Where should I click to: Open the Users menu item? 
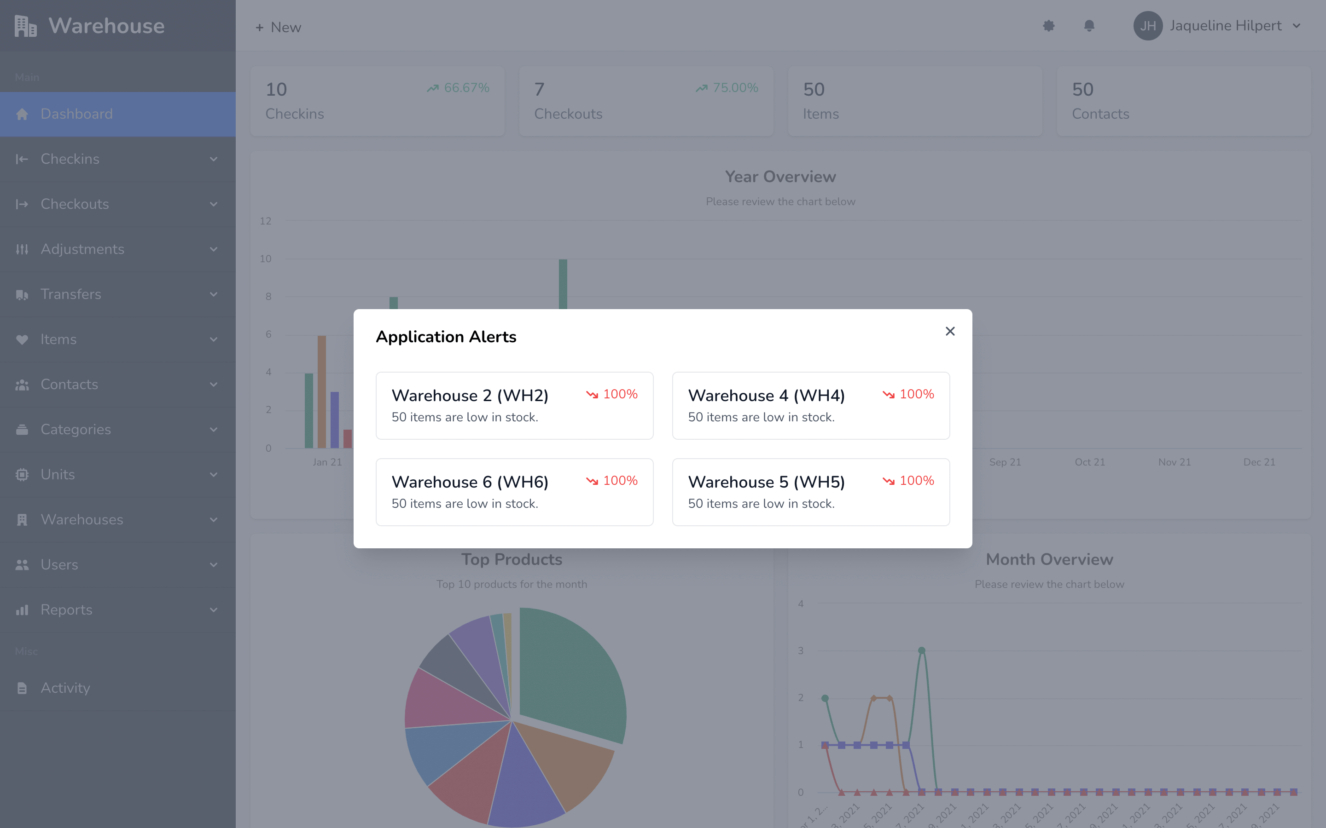59,564
